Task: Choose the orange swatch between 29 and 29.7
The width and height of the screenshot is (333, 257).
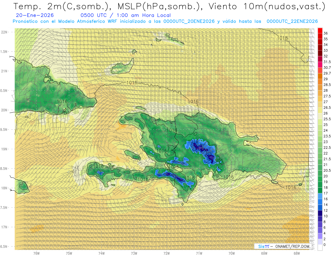Action: point(320,76)
